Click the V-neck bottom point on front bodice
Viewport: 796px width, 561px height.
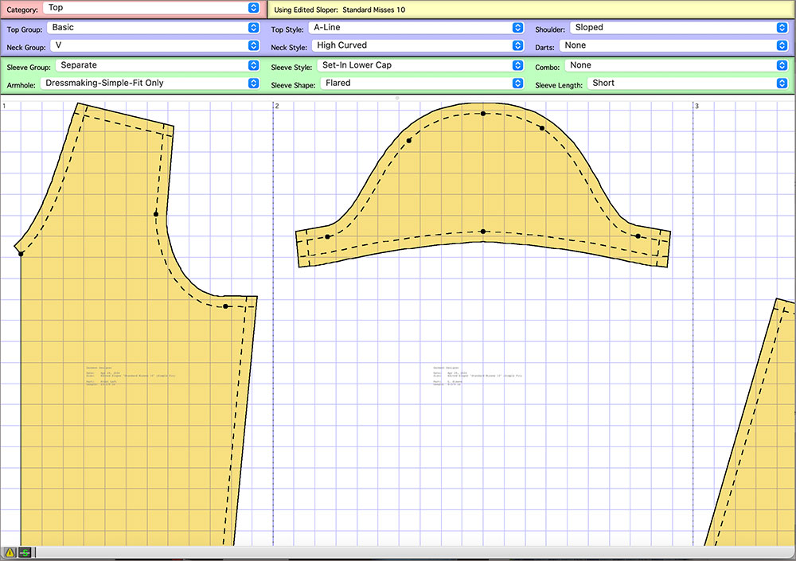pos(21,253)
